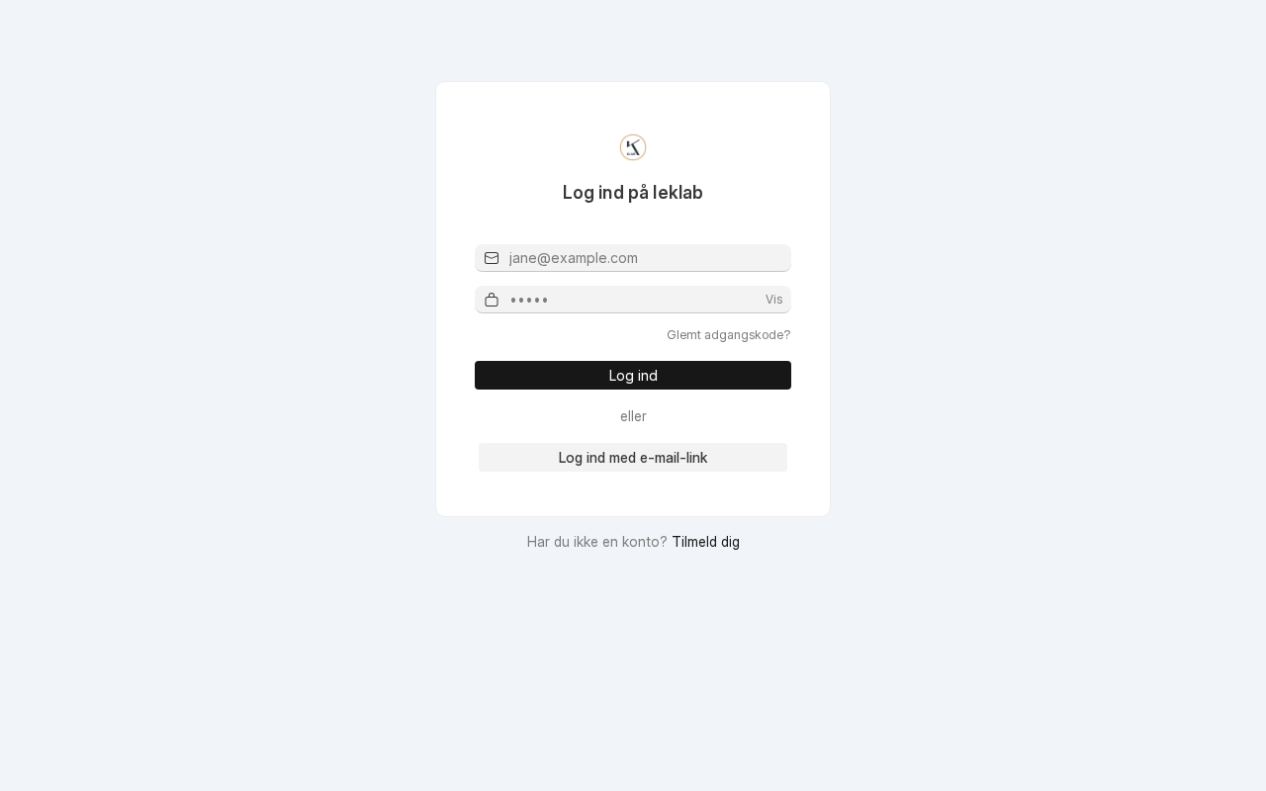
Task: Request a magic e-mail-link login
Action: point(633,458)
